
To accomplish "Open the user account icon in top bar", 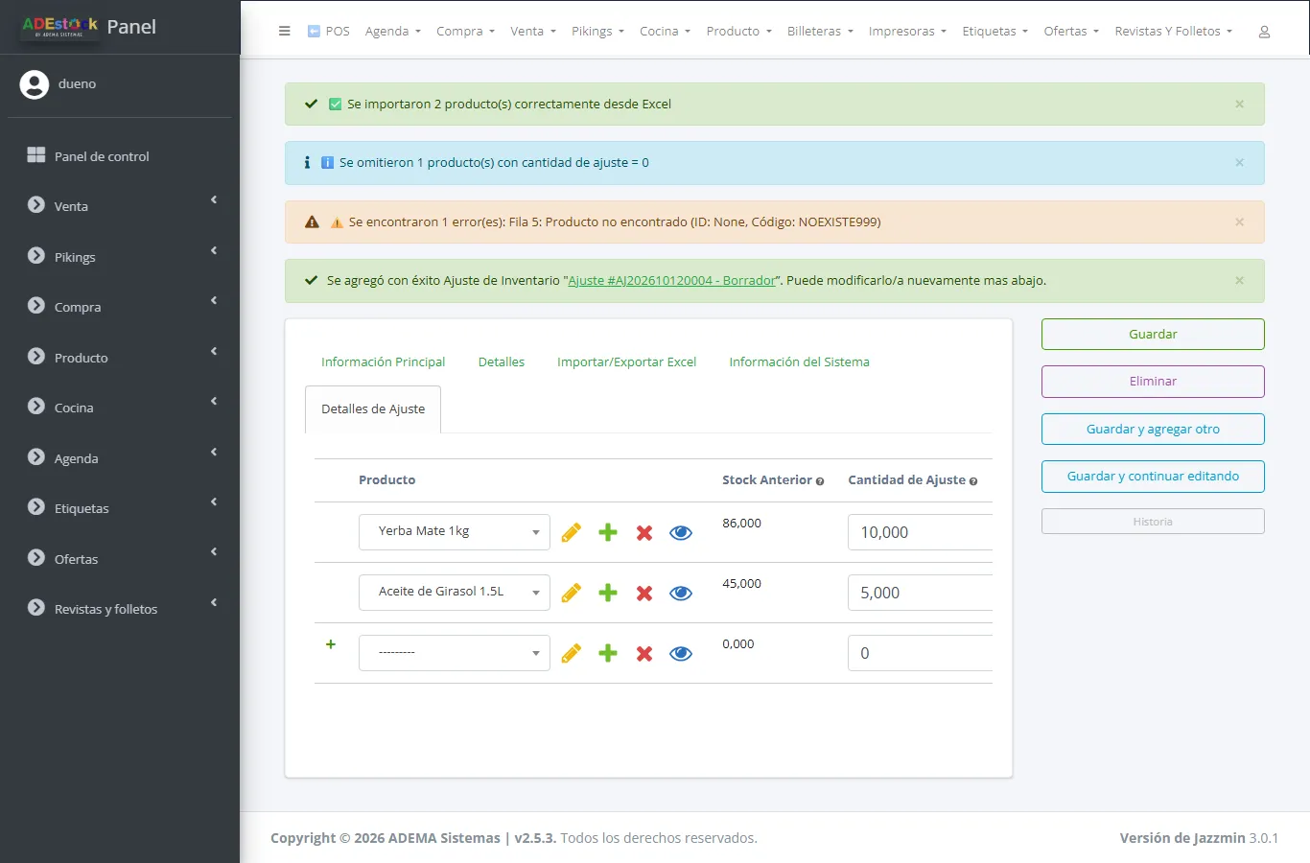I will [1264, 32].
